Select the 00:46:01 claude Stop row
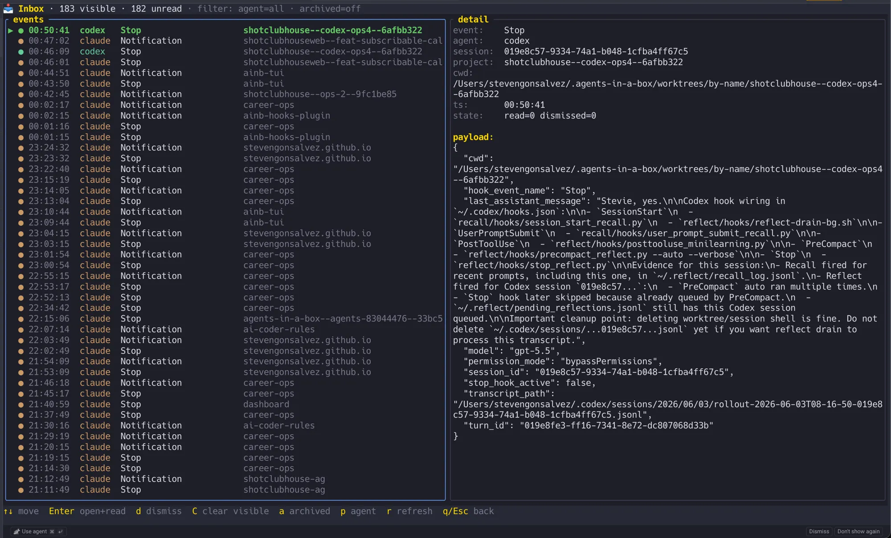Screen dimensions: 891x538 point(225,62)
